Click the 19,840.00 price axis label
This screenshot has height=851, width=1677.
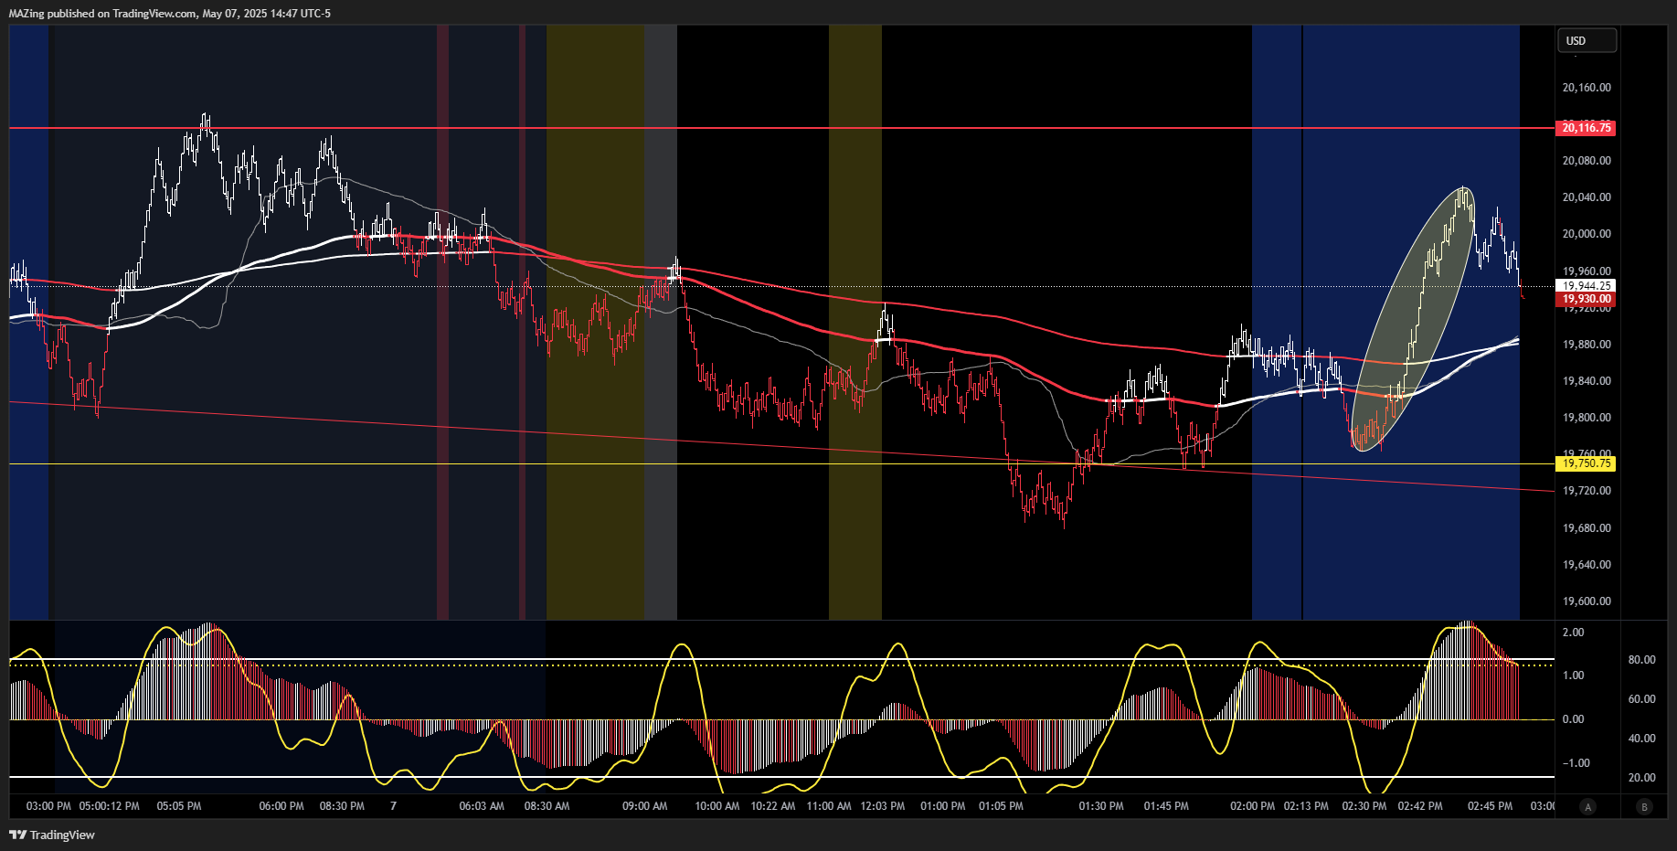point(1587,381)
